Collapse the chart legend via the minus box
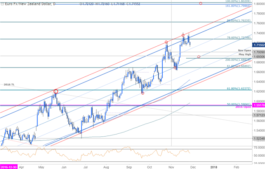265x169 pixels. (2, 4)
